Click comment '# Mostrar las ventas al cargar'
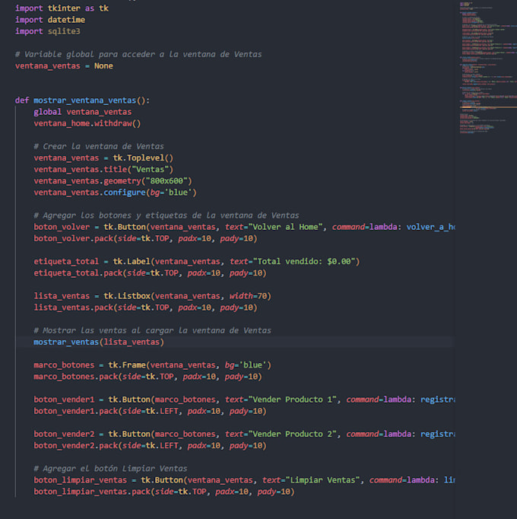The width and height of the screenshot is (517, 519). (153, 331)
